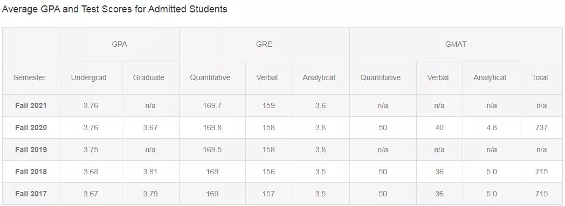Click the 3.81 graduate GPA cell
This screenshot has width=565, height=206.
[150, 172]
